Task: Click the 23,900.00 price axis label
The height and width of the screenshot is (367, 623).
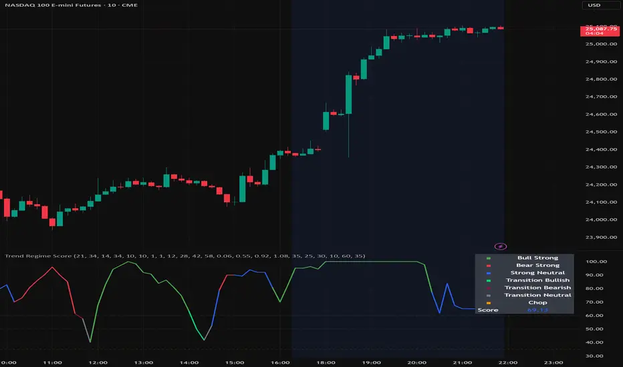Action: tap(601, 238)
